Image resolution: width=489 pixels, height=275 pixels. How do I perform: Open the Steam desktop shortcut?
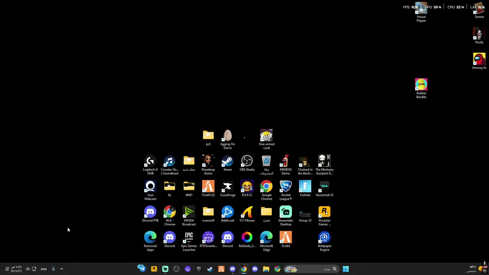coord(228,163)
